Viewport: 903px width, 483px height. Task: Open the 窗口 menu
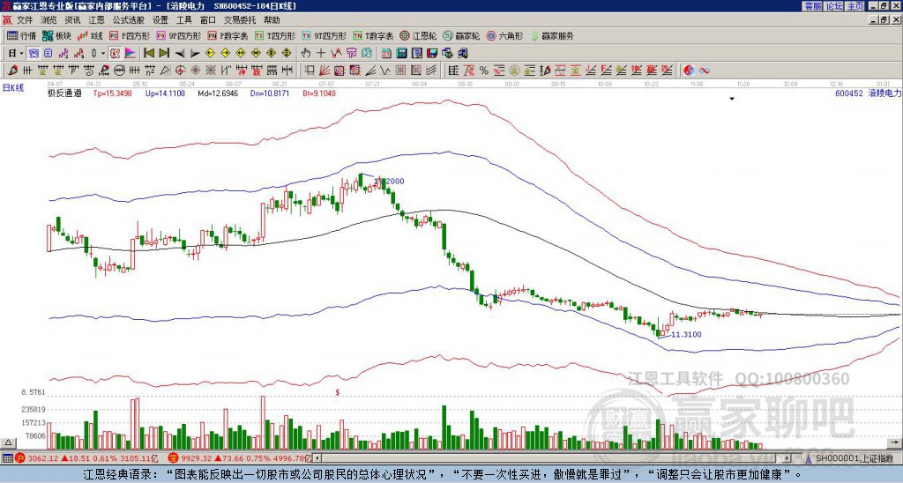pyautogui.click(x=208, y=20)
